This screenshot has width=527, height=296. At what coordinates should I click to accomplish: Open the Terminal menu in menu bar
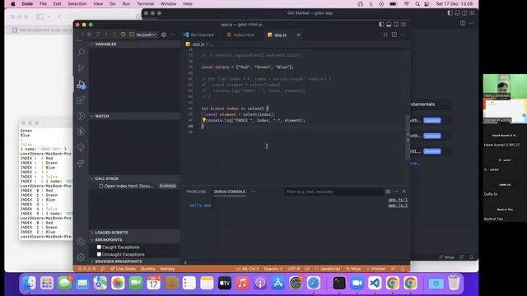(x=145, y=3)
